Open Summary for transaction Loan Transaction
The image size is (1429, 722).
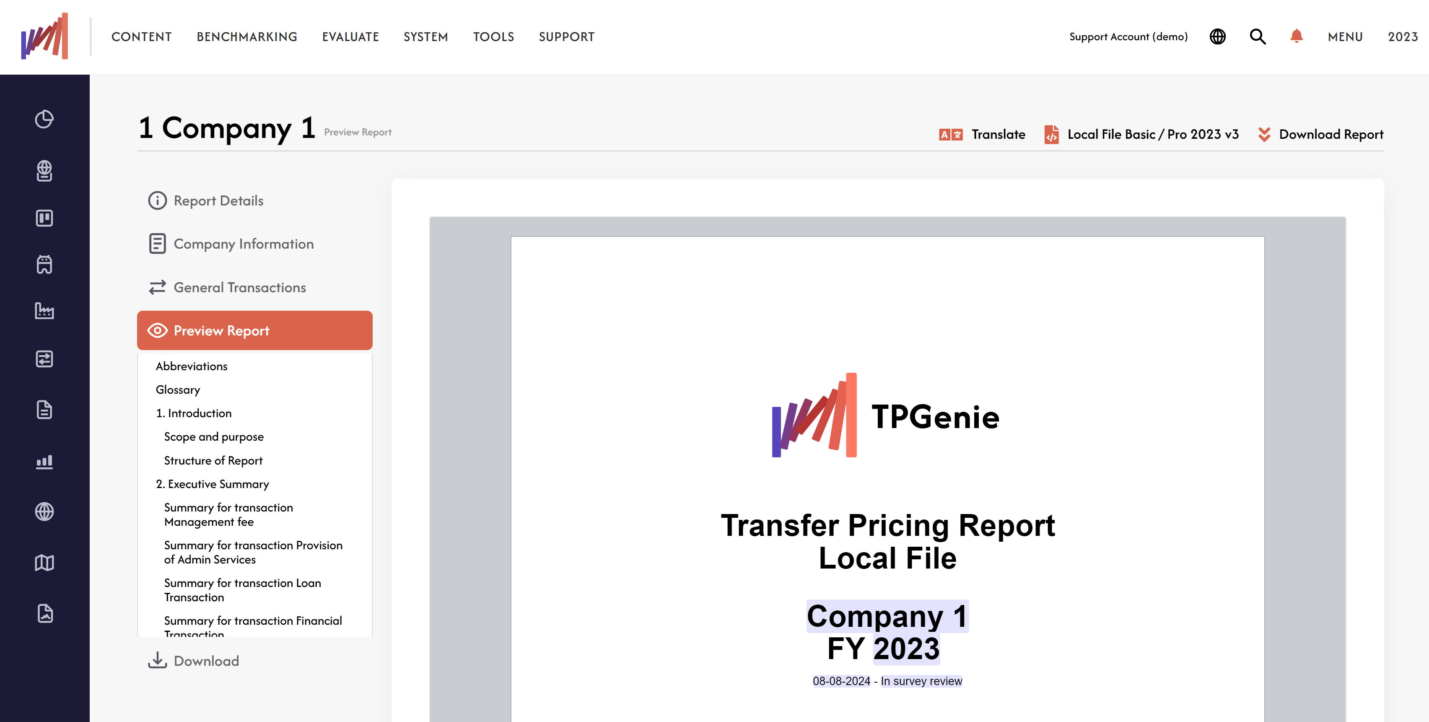[242, 590]
